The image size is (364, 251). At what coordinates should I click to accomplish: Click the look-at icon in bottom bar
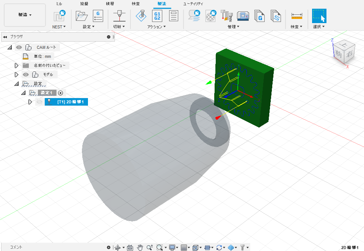[x=130, y=248]
